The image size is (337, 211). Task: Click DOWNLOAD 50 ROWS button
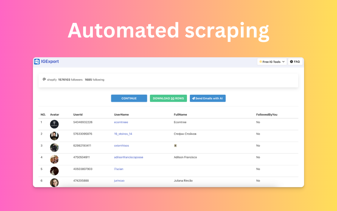coord(168,98)
